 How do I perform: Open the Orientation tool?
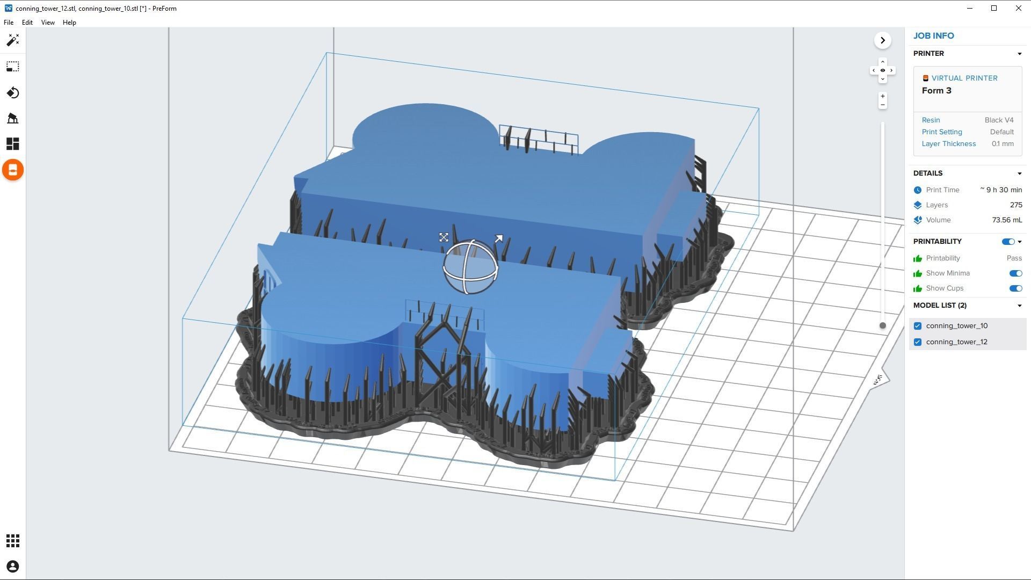(x=13, y=93)
